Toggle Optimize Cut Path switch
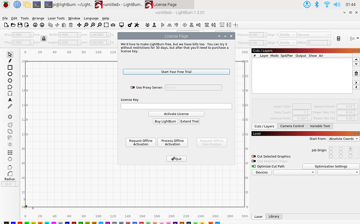This screenshot has width=360, height=224. click(x=254, y=166)
